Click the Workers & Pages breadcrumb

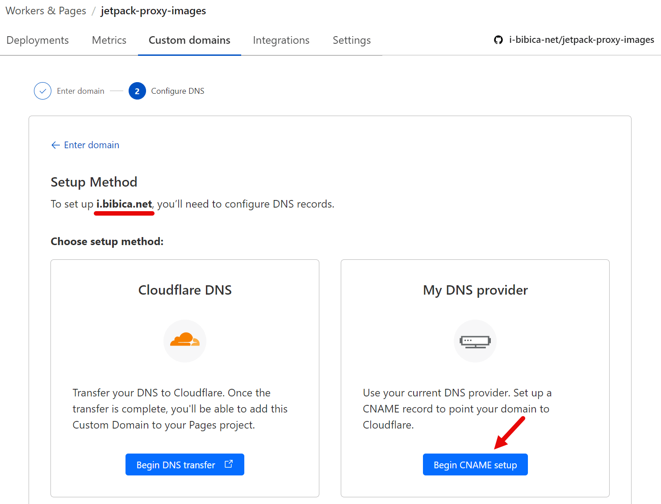(x=46, y=11)
